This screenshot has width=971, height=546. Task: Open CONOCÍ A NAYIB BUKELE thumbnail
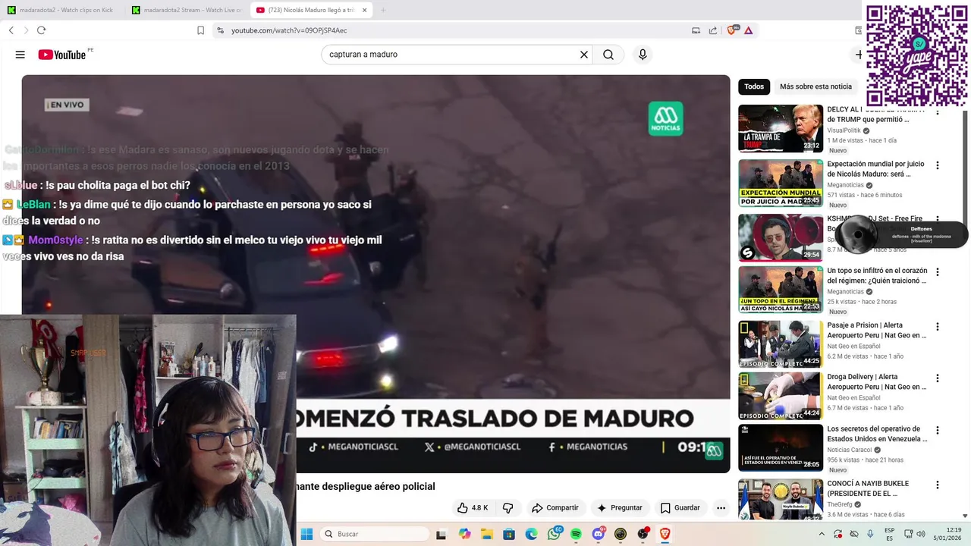coord(781,499)
